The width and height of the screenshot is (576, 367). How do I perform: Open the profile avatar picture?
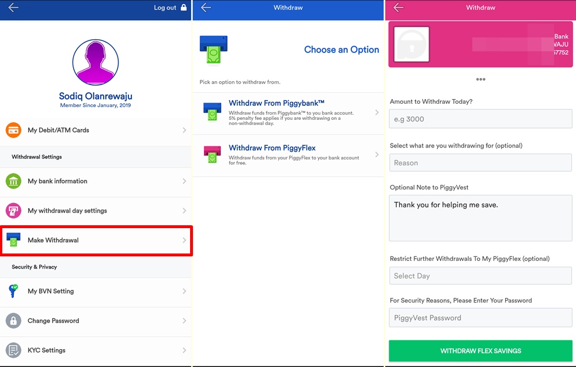coord(96,62)
